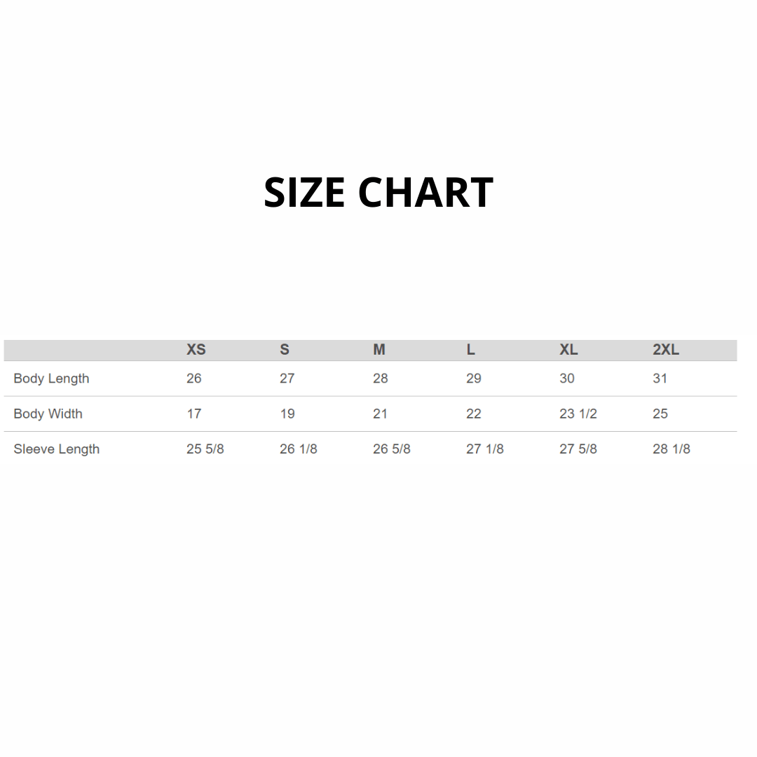The image size is (757, 757).
Task: Click the XS sleeve length value 25 5/8
Action: (205, 449)
